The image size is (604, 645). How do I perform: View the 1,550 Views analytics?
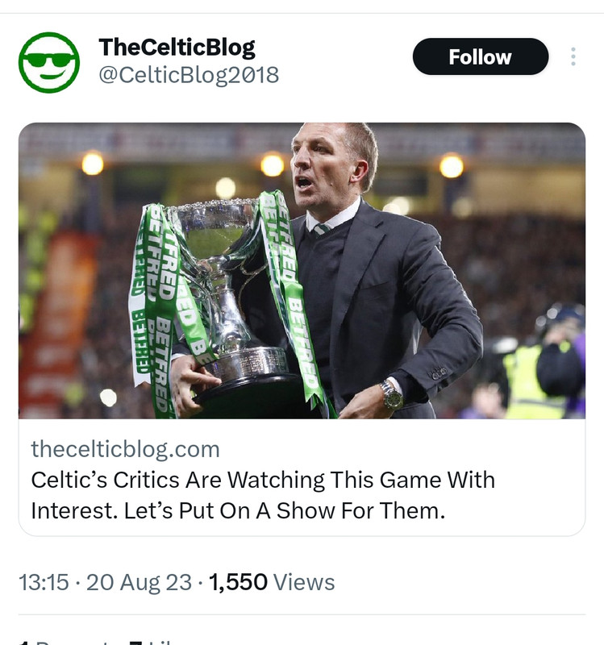click(272, 582)
